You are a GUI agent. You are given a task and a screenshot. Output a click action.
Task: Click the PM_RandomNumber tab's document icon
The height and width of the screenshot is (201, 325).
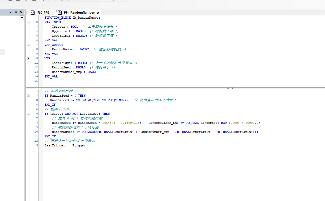[x=60, y=13]
